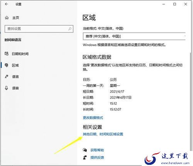193x166 pixels.
Task: Open 其他日期、时间和区域设置 link
Action: [103, 134]
